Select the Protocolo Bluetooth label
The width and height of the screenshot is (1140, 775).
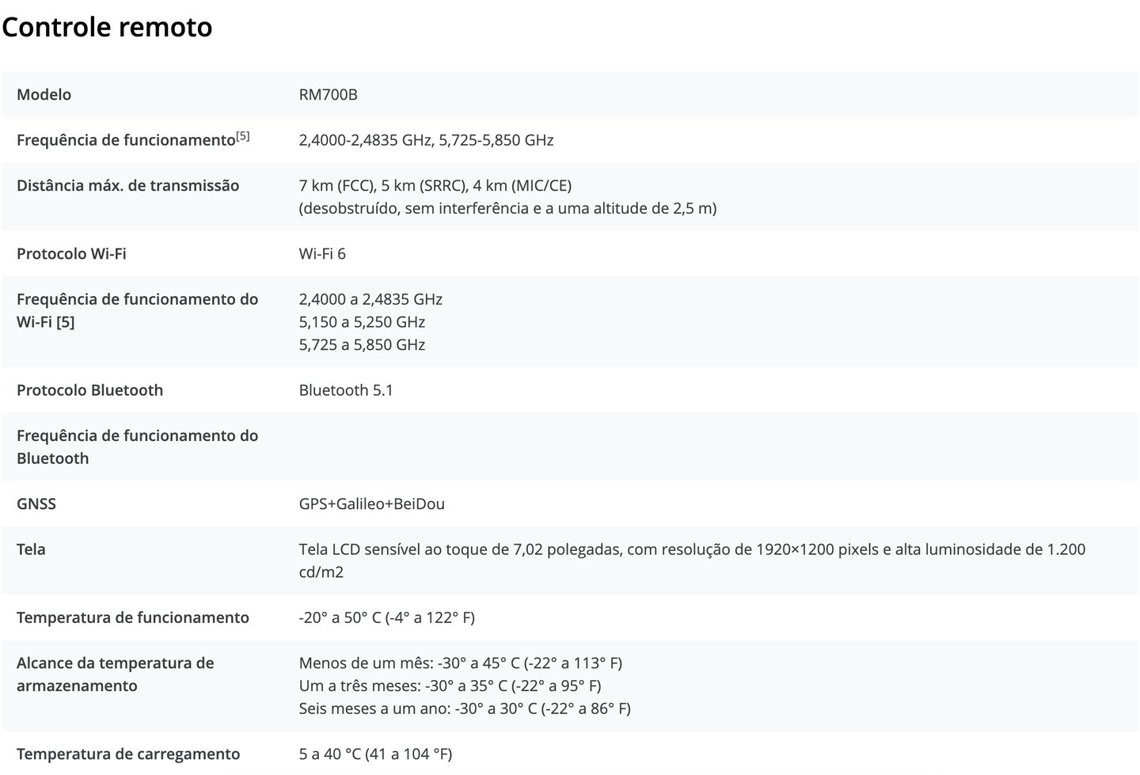point(89,389)
